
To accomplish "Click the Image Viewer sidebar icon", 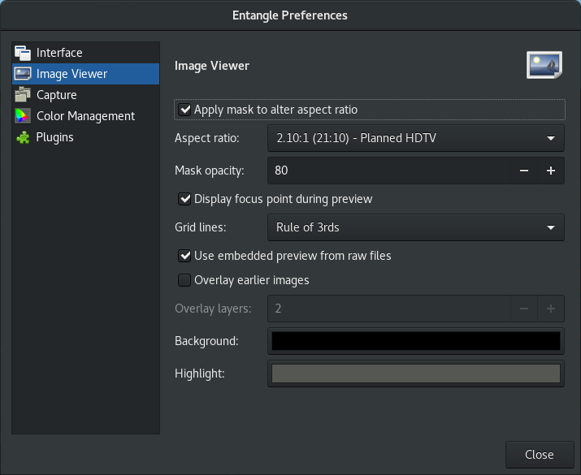I will click(x=23, y=74).
